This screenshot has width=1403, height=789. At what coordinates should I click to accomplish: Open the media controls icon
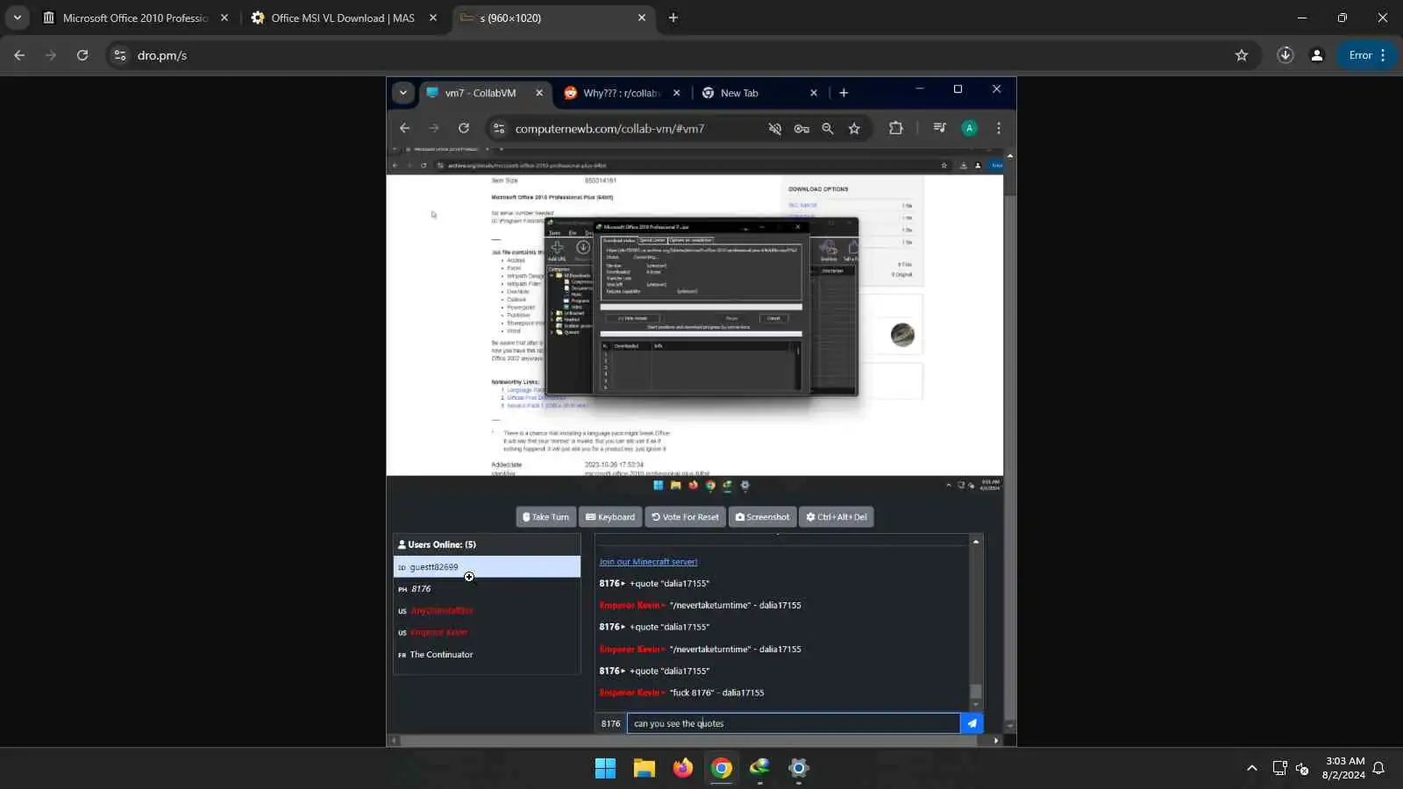coord(939,128)
